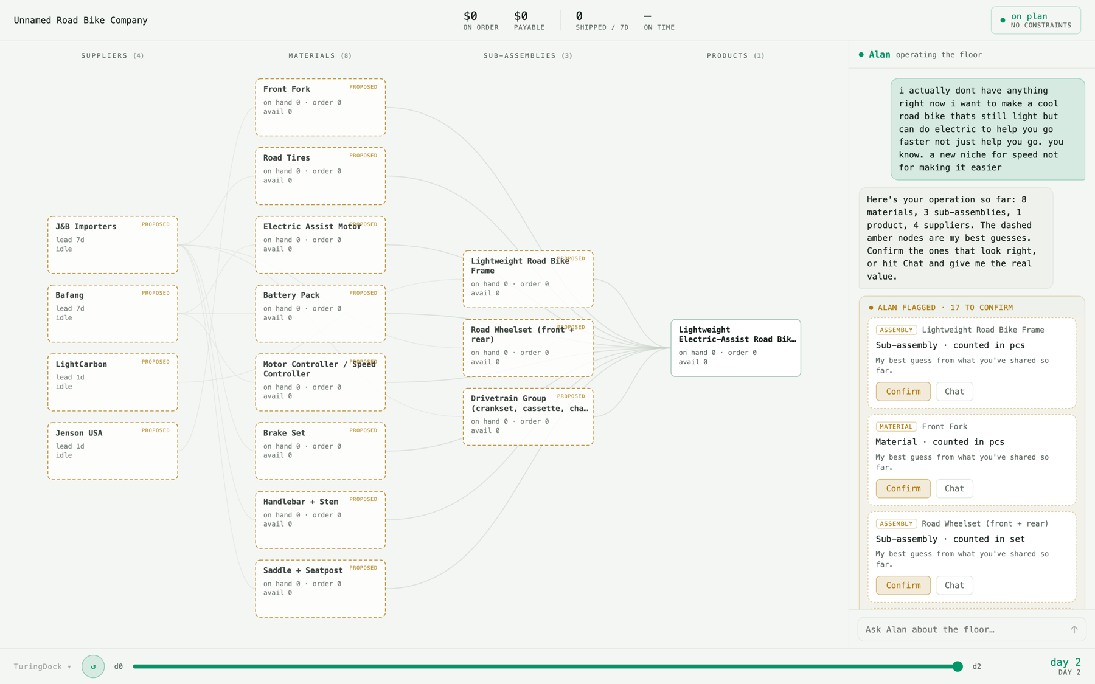Select the Front Fork material node
This screenshot has height=684, width=1095.
pos(320,107)
